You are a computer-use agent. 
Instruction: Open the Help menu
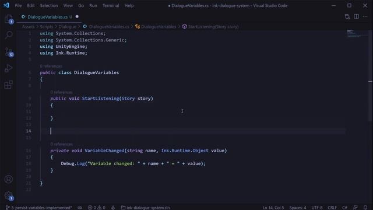point(129,5)
